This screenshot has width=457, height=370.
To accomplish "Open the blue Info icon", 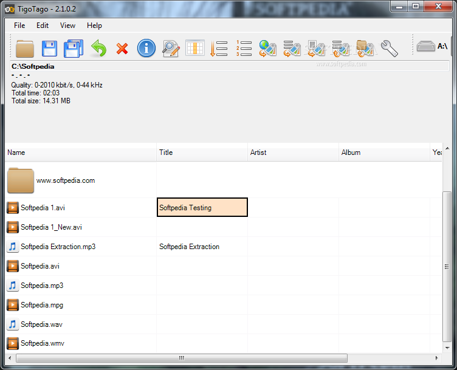I will [146, 48].
